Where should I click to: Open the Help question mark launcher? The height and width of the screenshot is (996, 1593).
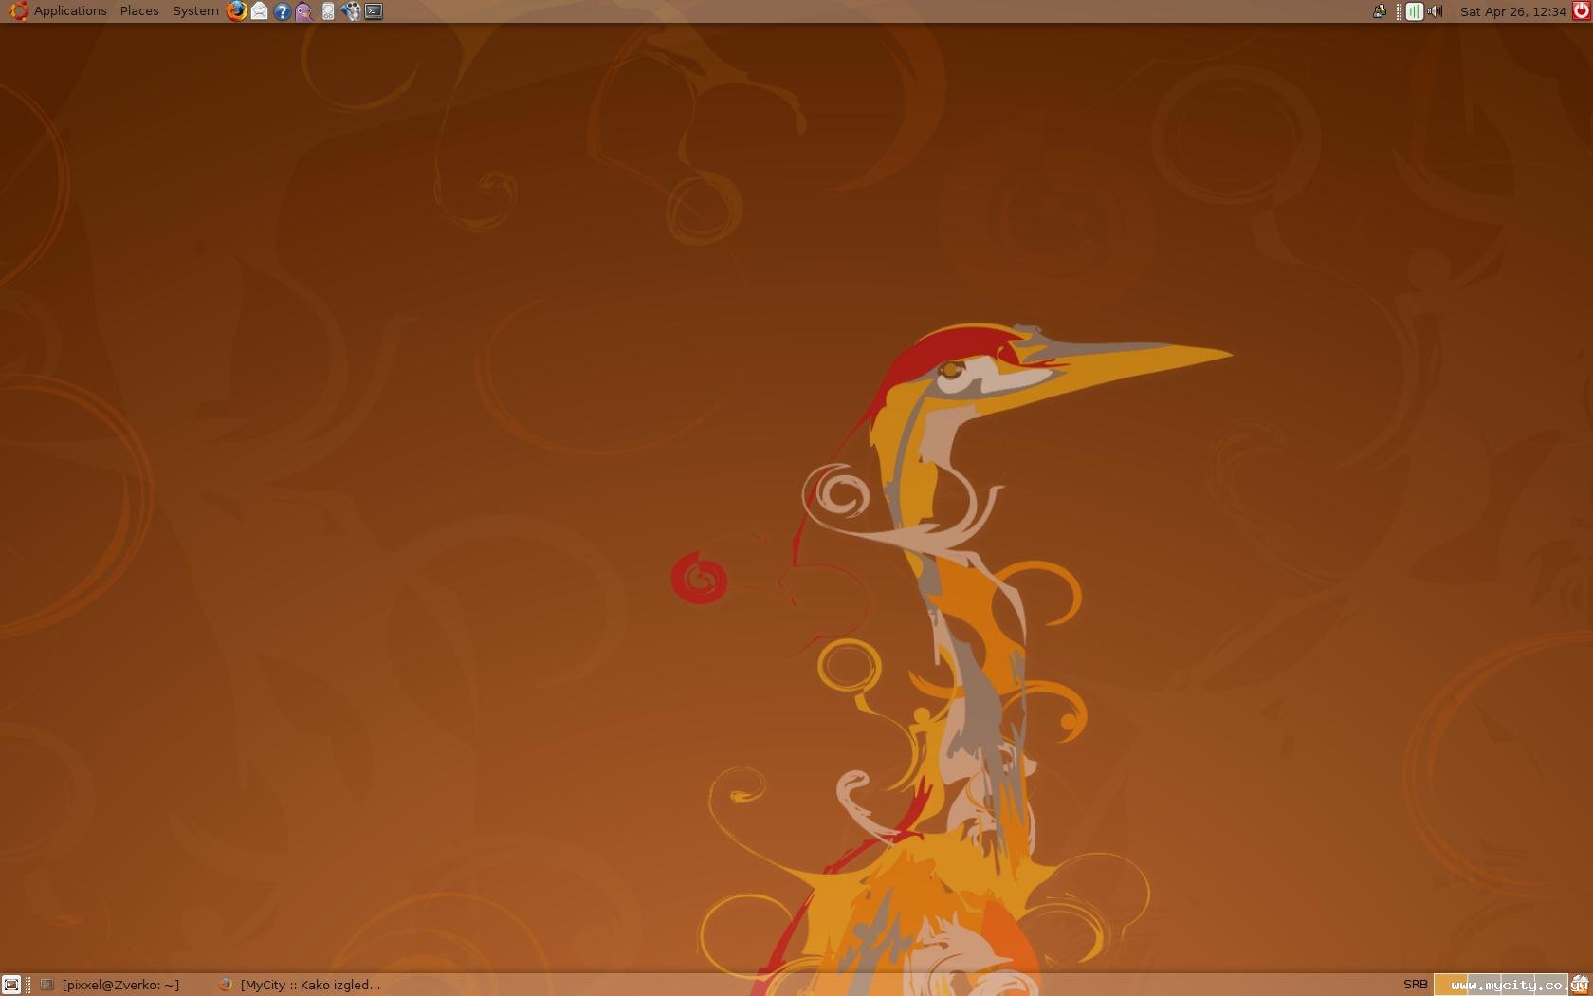pos(282,11)
